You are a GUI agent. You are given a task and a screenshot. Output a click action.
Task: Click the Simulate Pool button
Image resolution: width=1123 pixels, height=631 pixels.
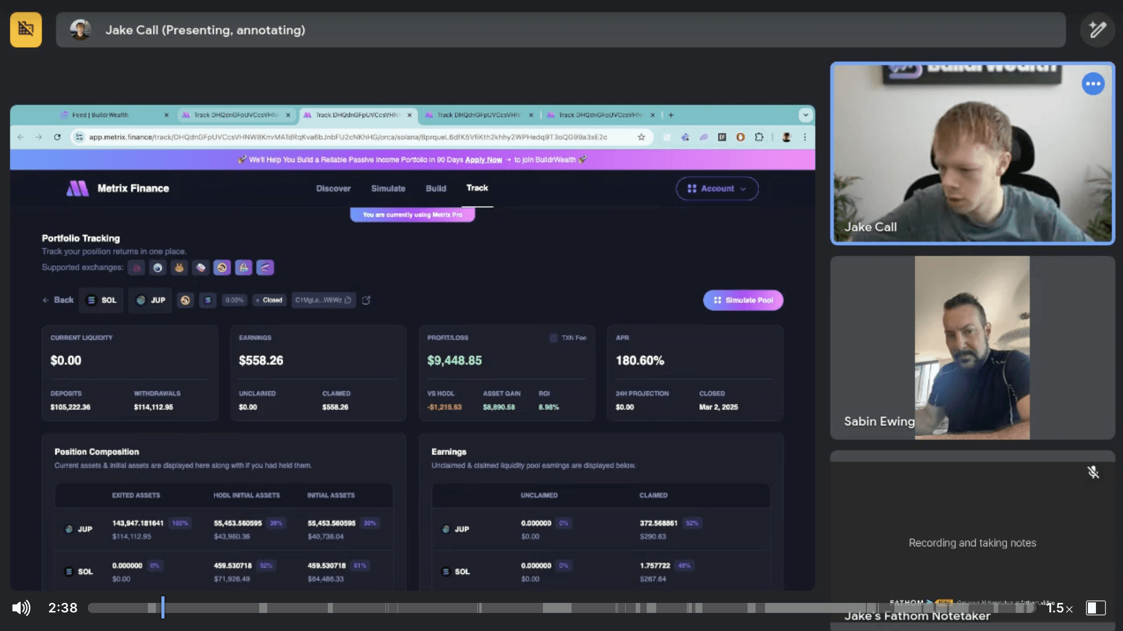point(743,300)
